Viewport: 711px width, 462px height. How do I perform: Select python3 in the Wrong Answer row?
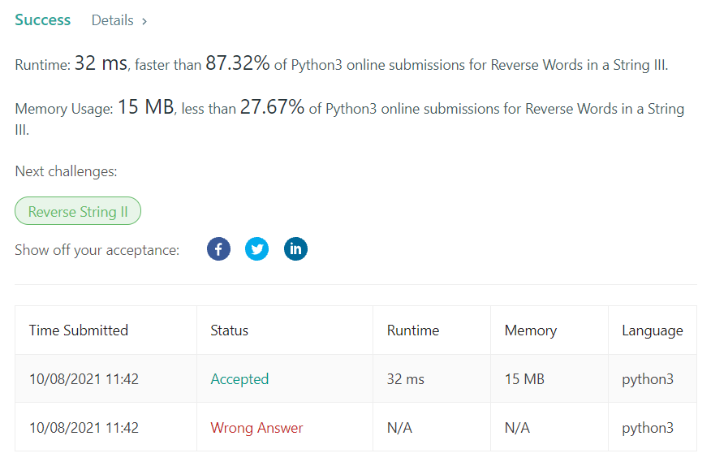[x=648, y=428]
